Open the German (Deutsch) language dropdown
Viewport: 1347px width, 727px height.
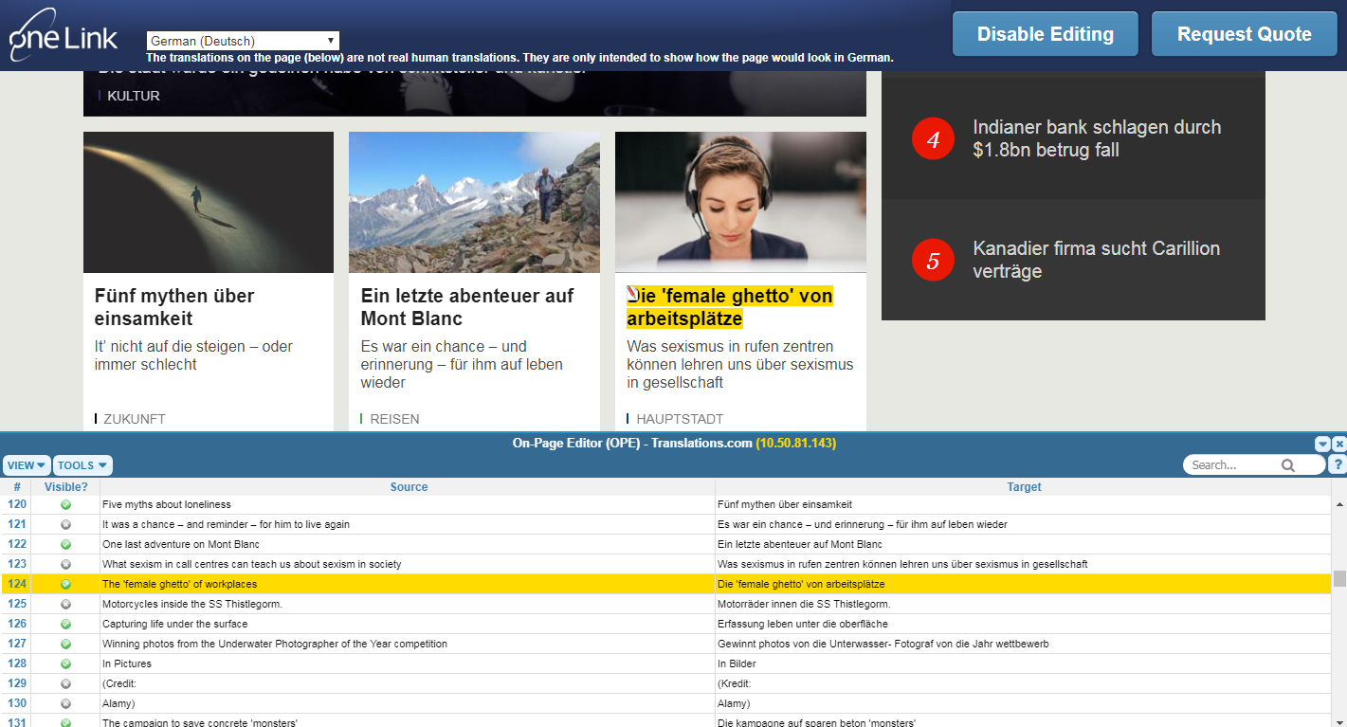(x=243, y=41)
